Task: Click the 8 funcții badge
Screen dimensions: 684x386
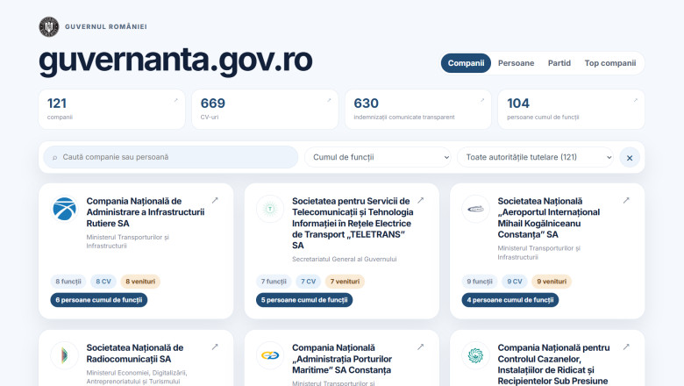Action: (68, 282)
